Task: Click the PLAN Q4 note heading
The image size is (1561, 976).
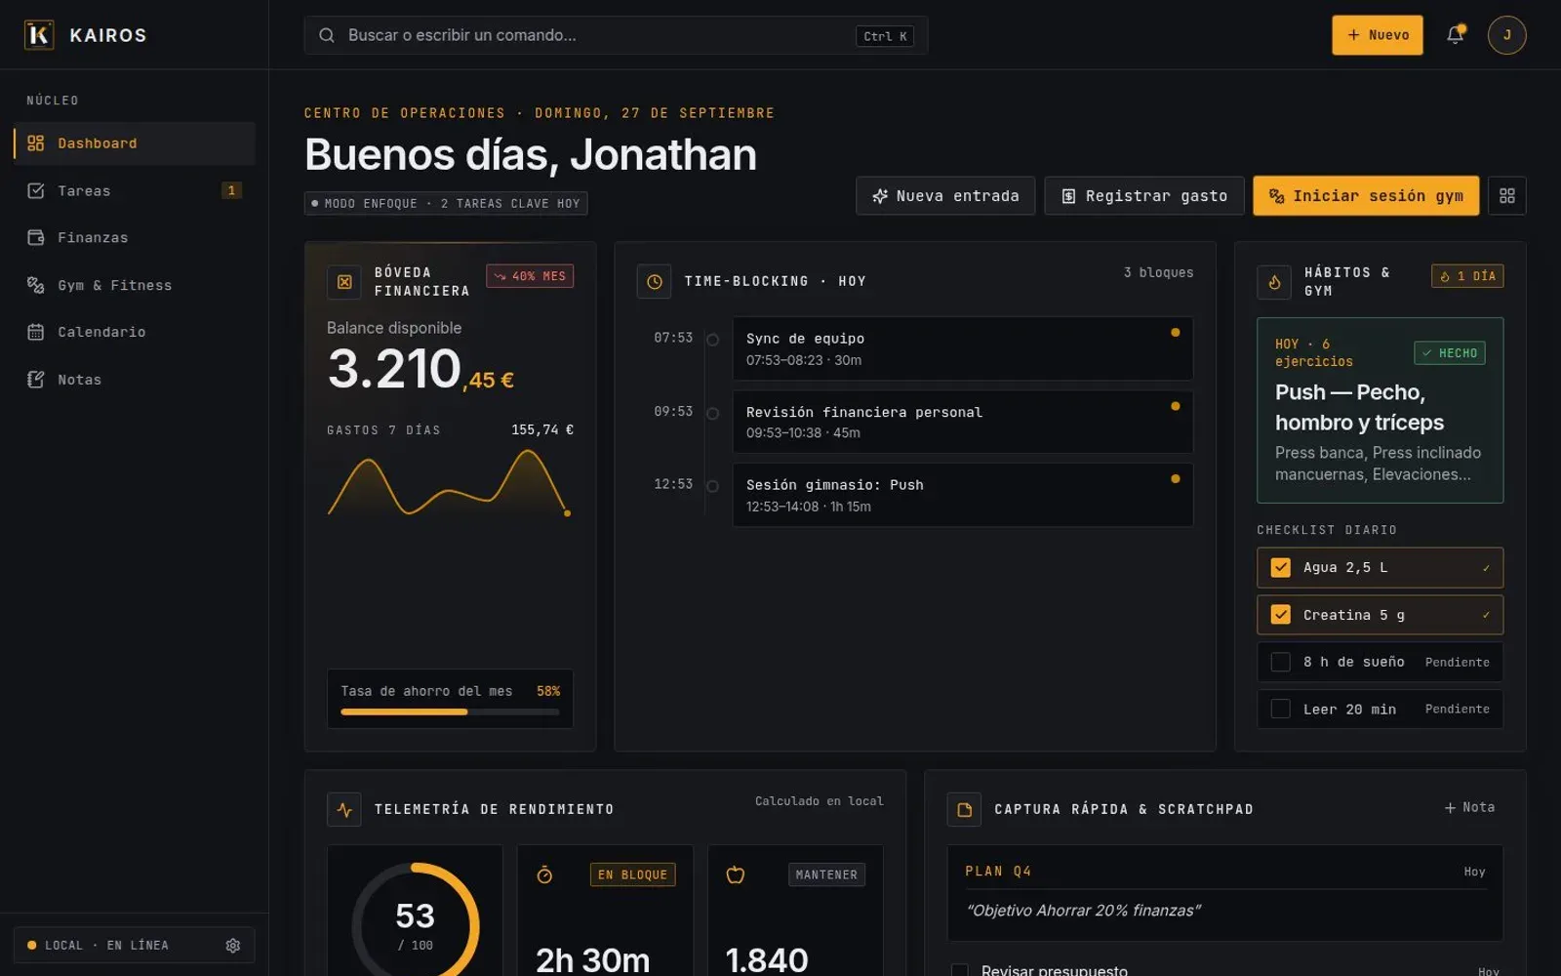Action: coord(998,872)
